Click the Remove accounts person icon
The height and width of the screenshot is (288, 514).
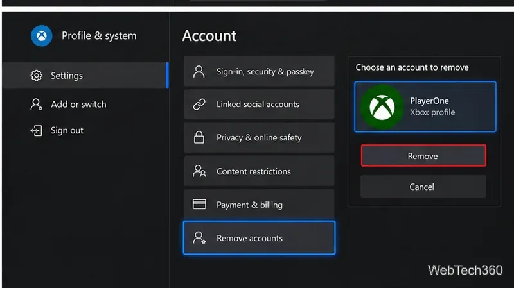199,238
